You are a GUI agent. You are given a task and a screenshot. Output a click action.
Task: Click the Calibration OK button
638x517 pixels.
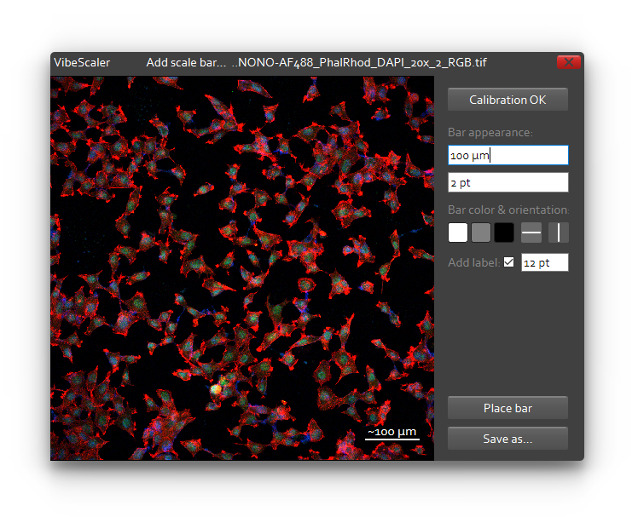(507, 100)
